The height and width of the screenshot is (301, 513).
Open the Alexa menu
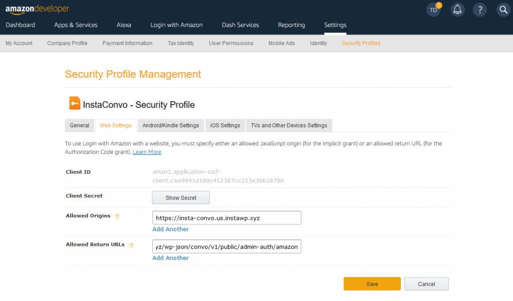(124, 25)
